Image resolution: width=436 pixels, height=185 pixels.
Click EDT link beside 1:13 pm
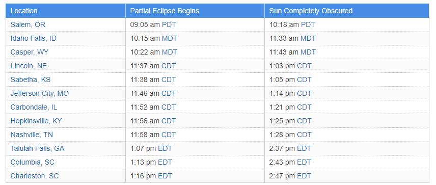[165, 163]
